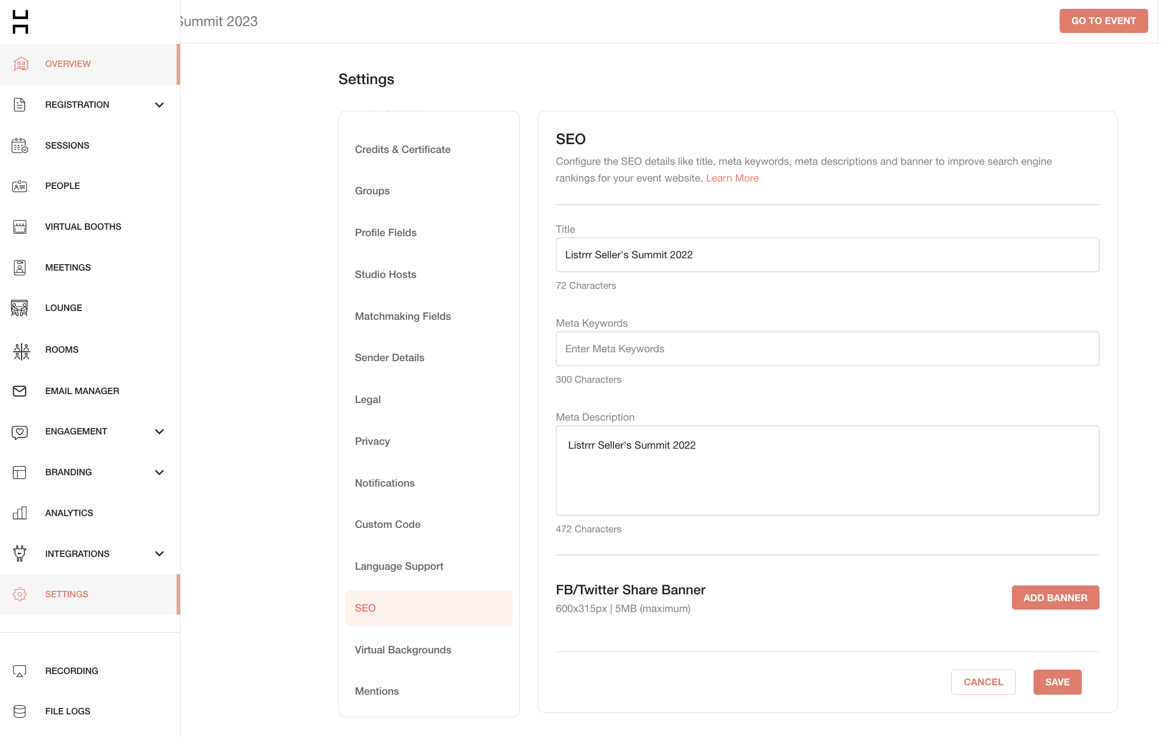Click the People ID card icon
The width and height of the screenshot is (1161, 737).
(x=20, y=186)
